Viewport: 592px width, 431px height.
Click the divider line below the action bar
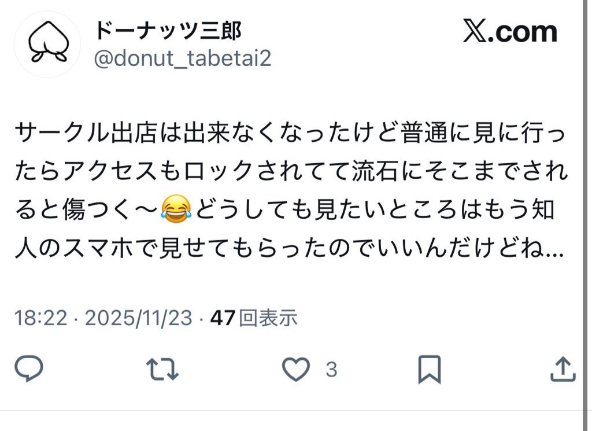pos(291,410)
